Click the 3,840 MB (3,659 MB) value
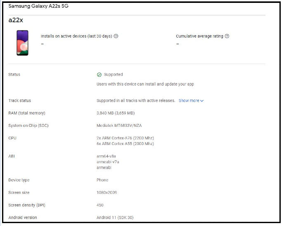Image resolution: width=289 pixels, height=226 pixels. (116, 113)
